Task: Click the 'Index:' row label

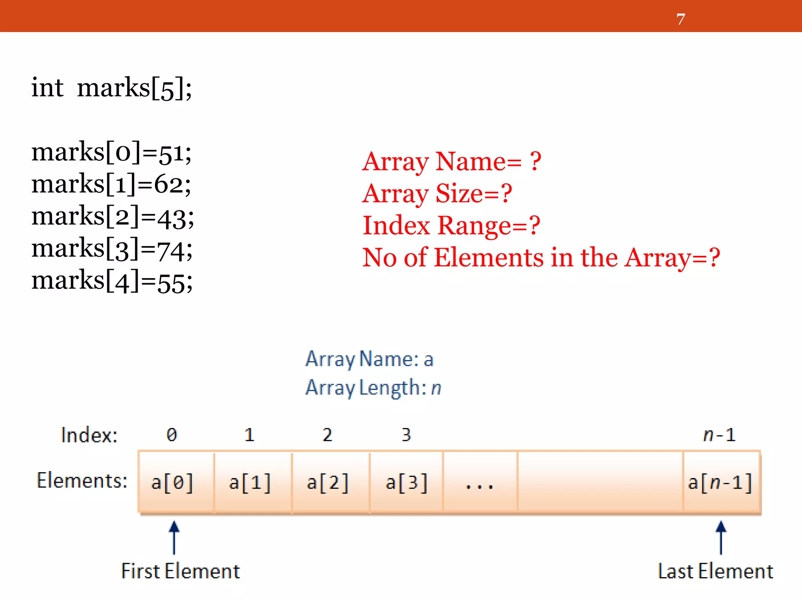Action: pos(89,435)
